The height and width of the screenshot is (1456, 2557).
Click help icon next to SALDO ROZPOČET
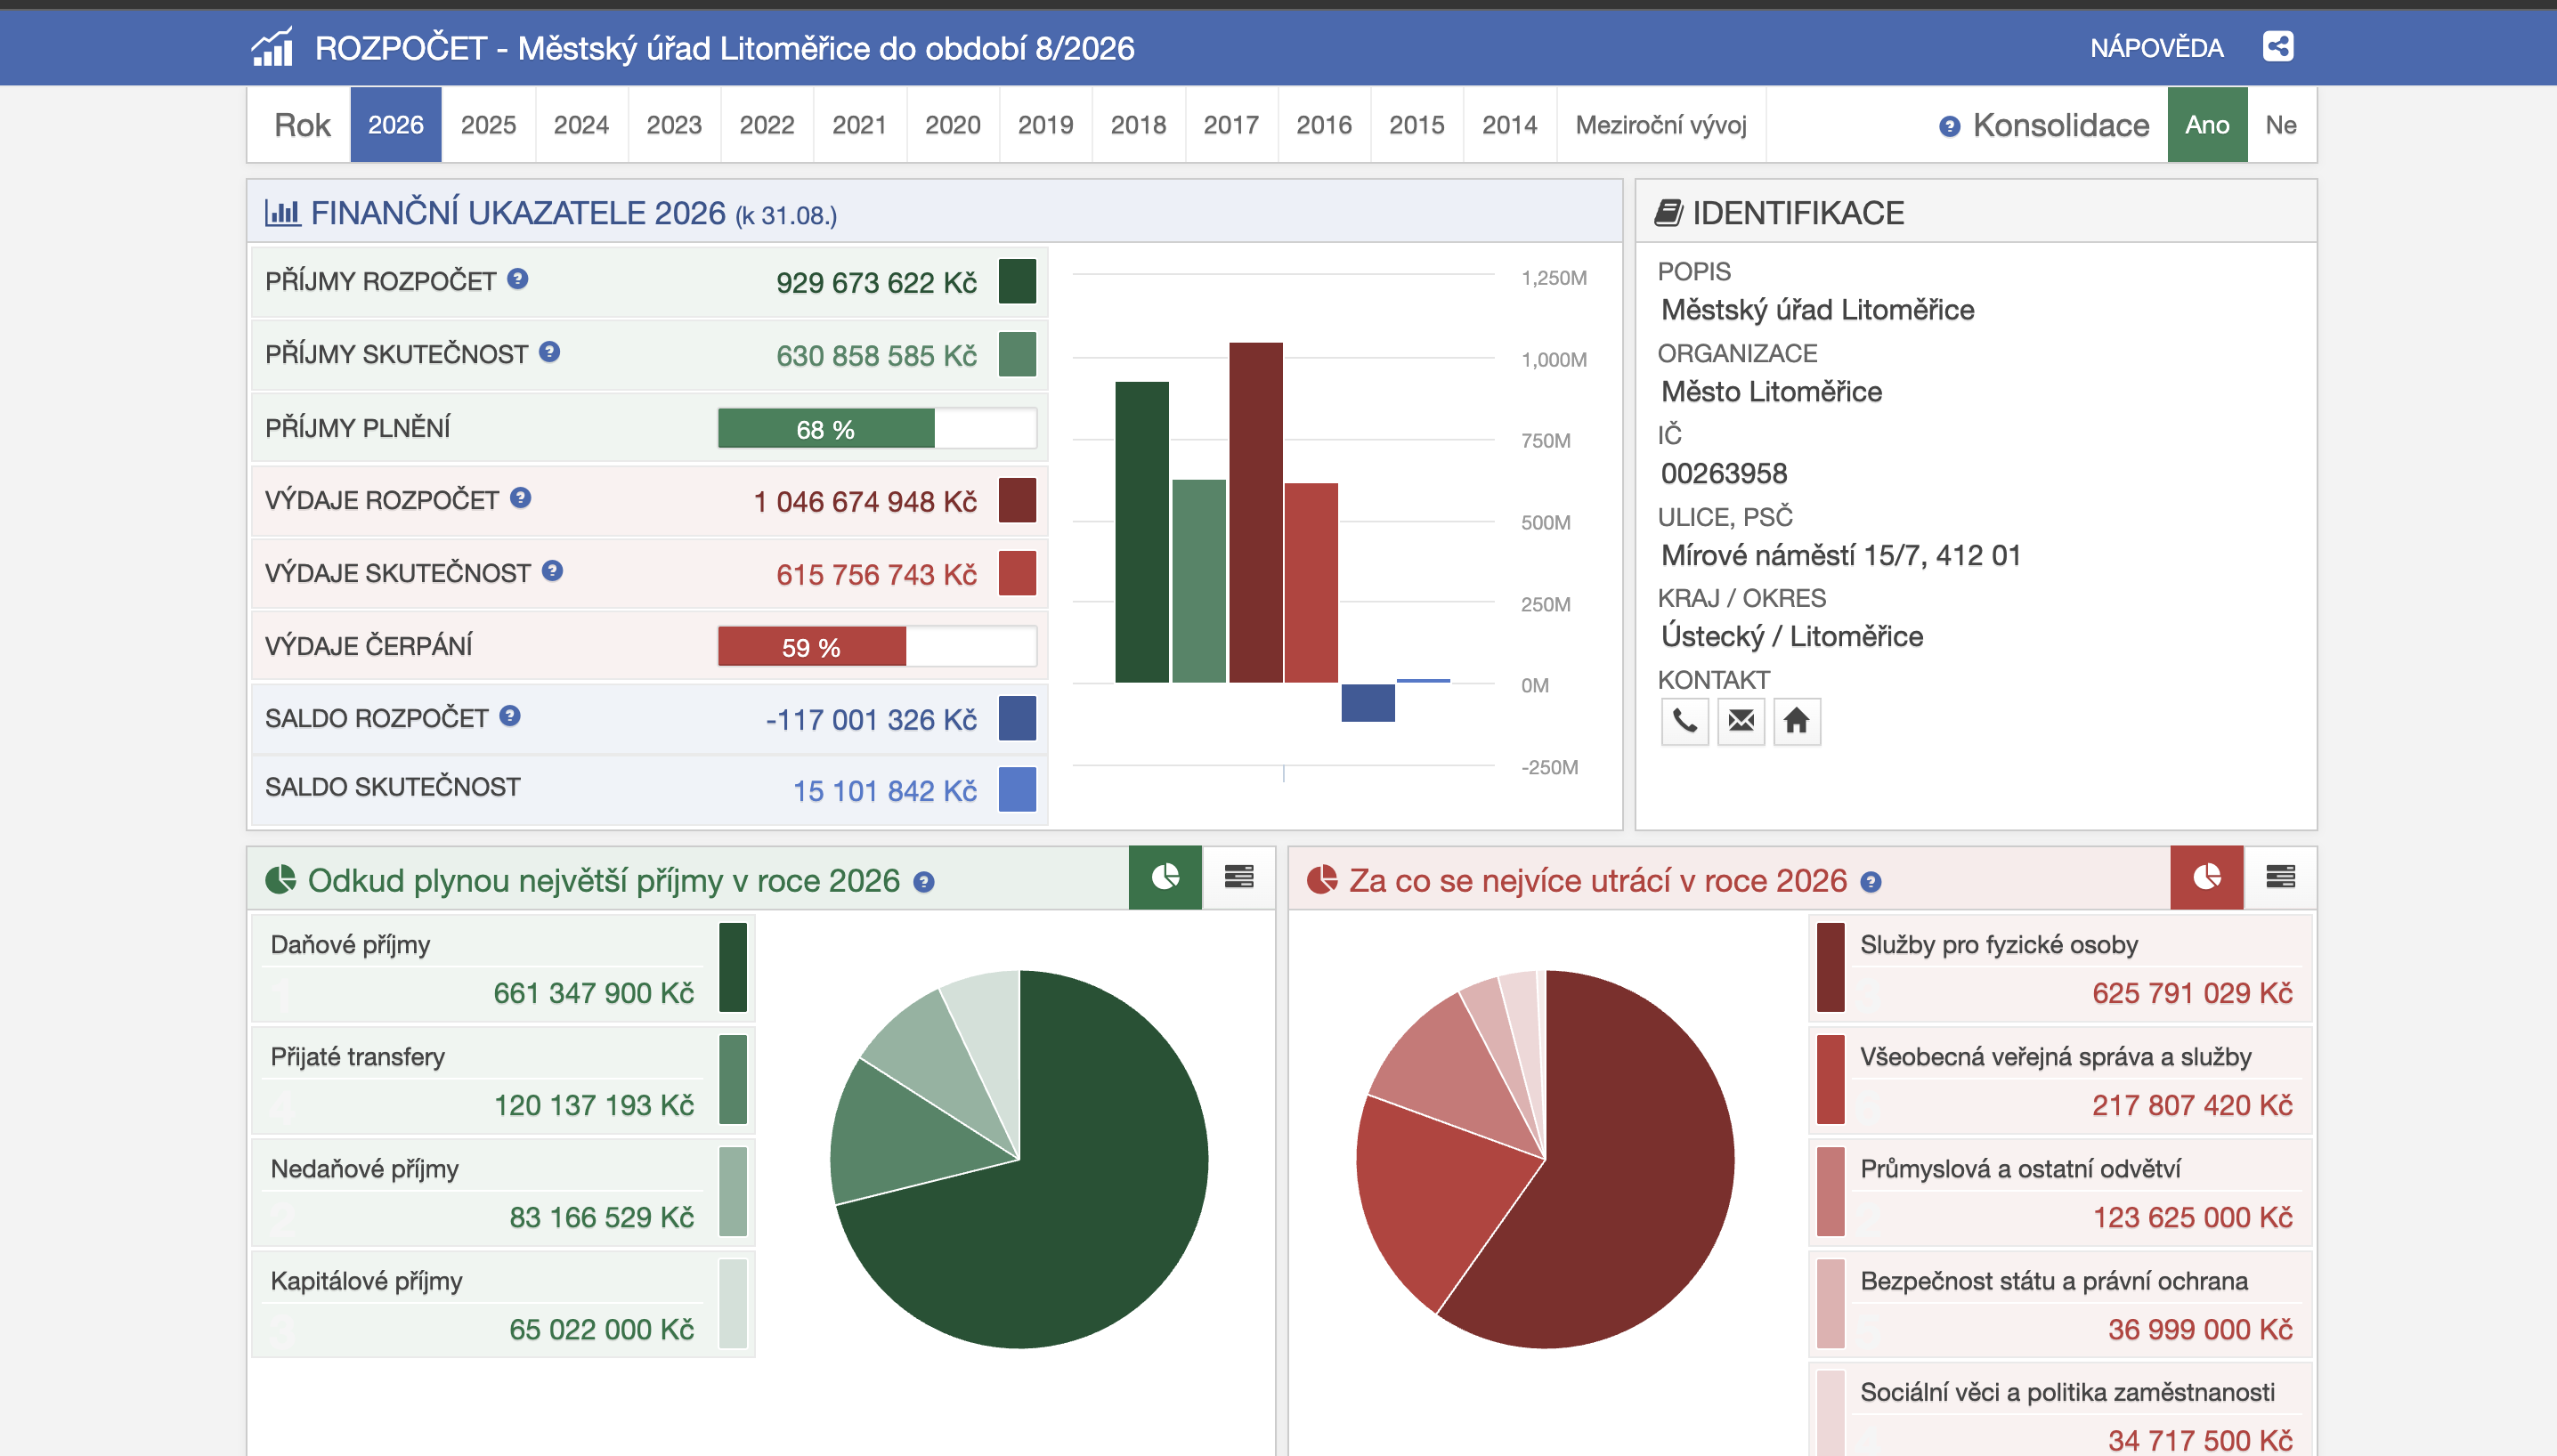pos(510,716)
